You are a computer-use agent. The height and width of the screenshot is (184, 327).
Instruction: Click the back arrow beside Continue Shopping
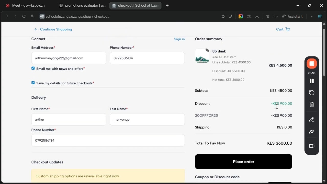point(36,29)
